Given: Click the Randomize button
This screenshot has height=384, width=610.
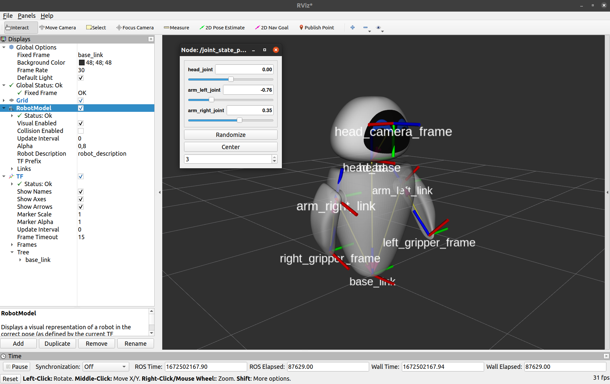Looking at the screenshot, I should (231, 135).
